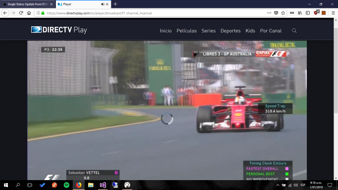Open Series section
338x190 pixels.
pyautogui.click(x=208, y=31)
